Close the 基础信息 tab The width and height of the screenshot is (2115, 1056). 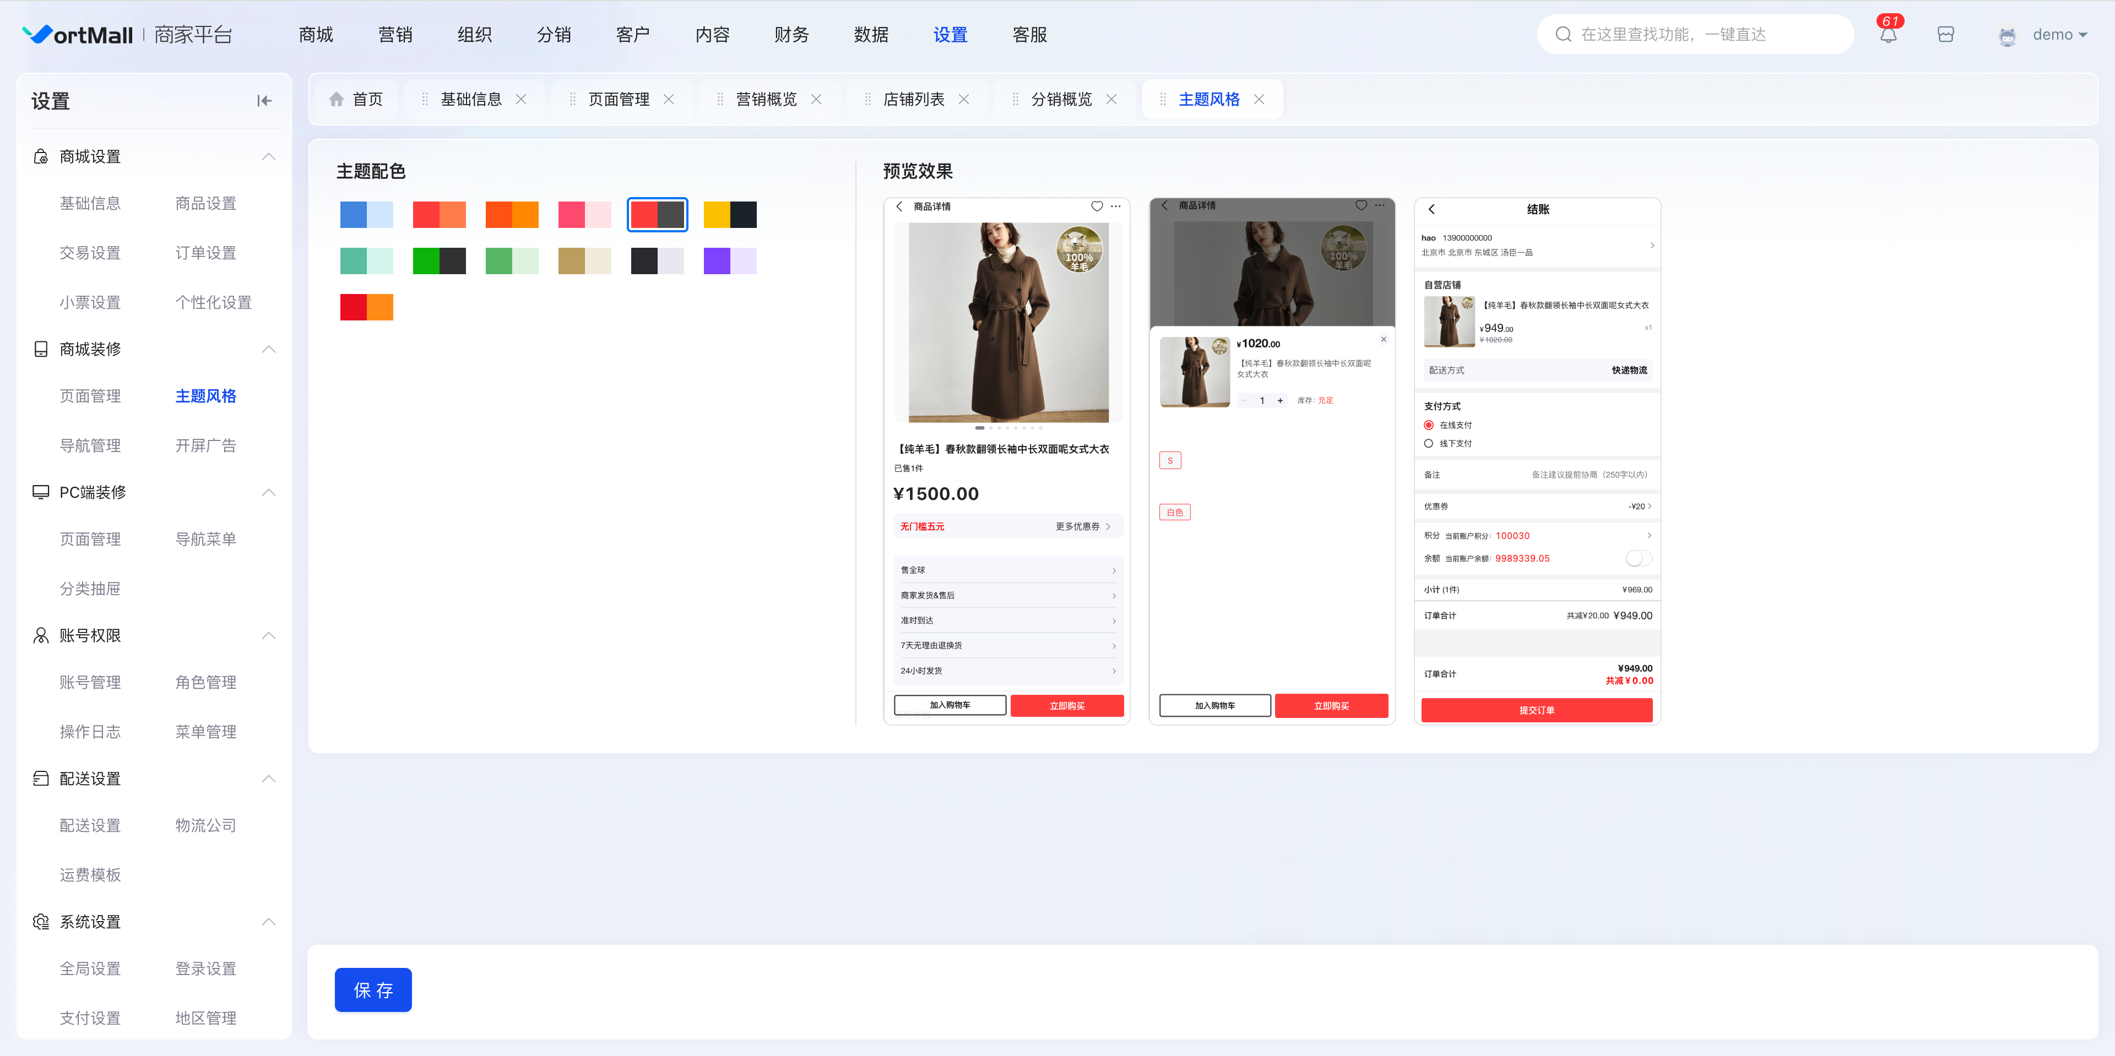pyautogui.click(x=522, y=99)
